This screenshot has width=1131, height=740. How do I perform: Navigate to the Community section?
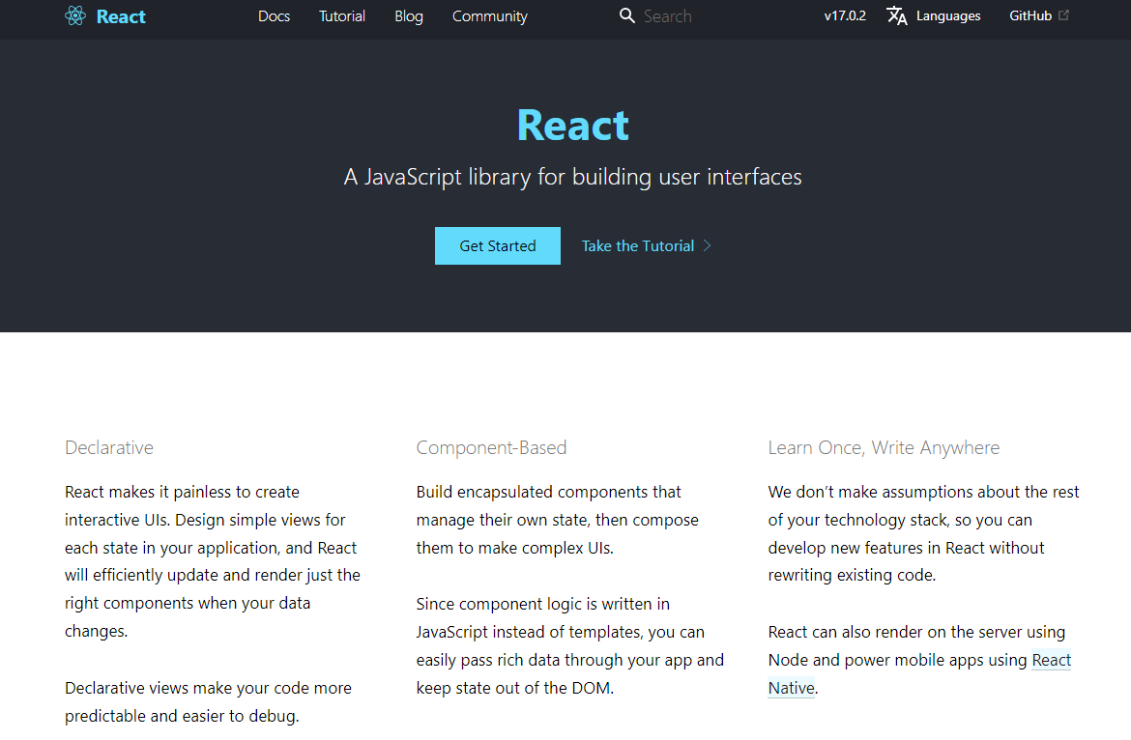(x=489, y=15)
